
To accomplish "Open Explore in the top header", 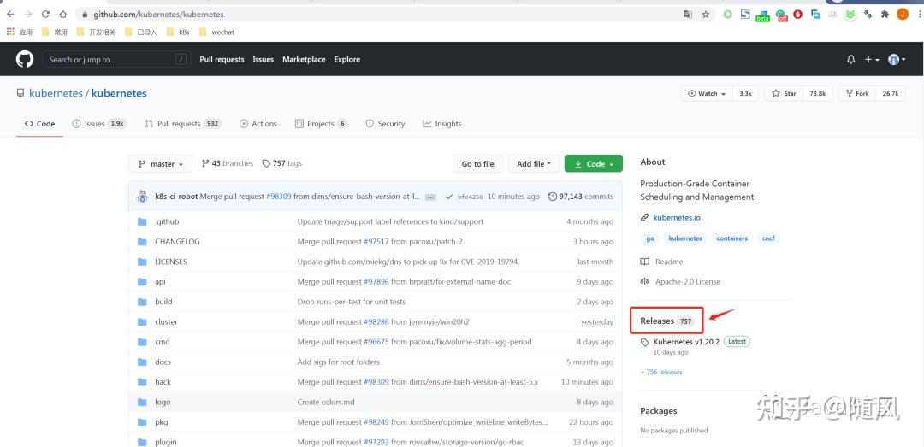I will pyautogui.click(x=347, y=60).
